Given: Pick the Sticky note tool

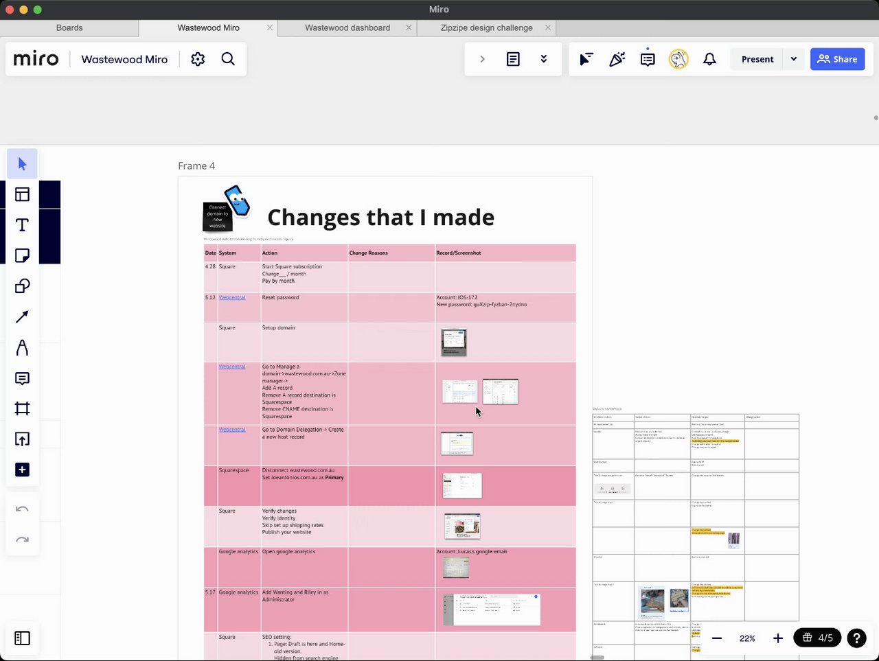Looking at the screenshot, I should [22, 255].
